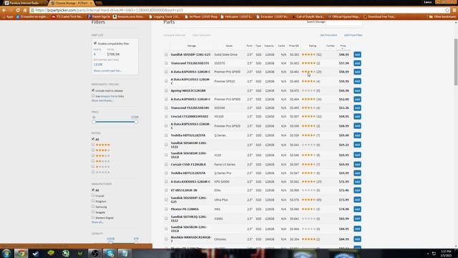Click Compare selected button

(175, 35)
